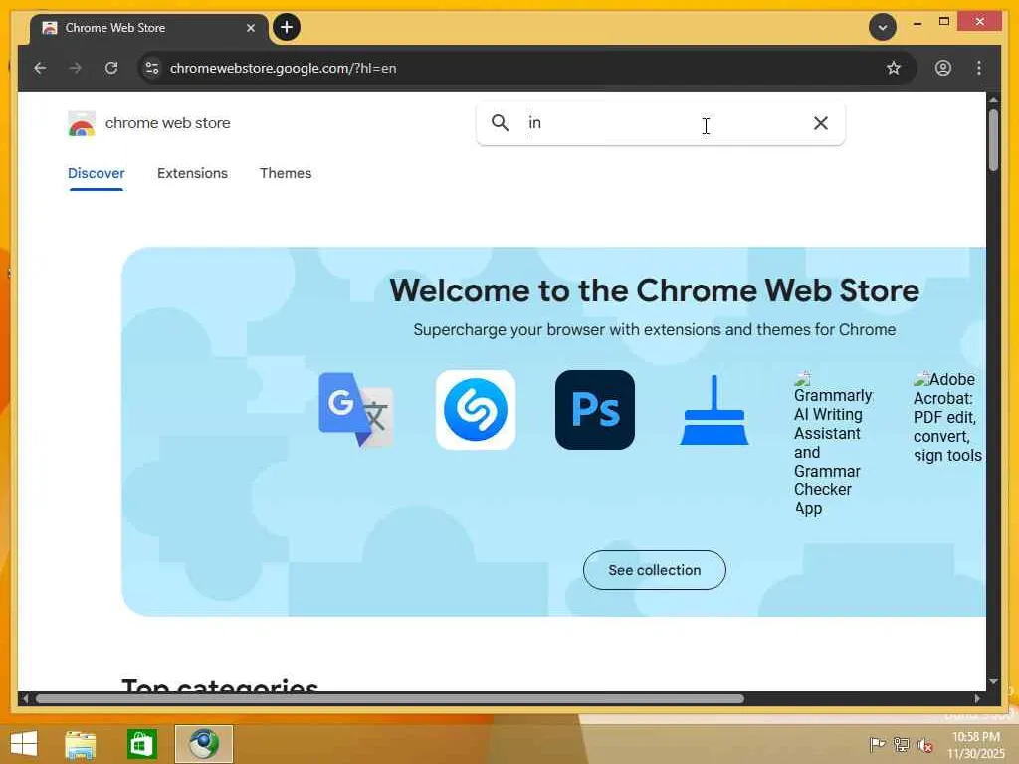Click the search magnifier icon
This screenshot has height=764, width=1019.
[x=500, y=122]
